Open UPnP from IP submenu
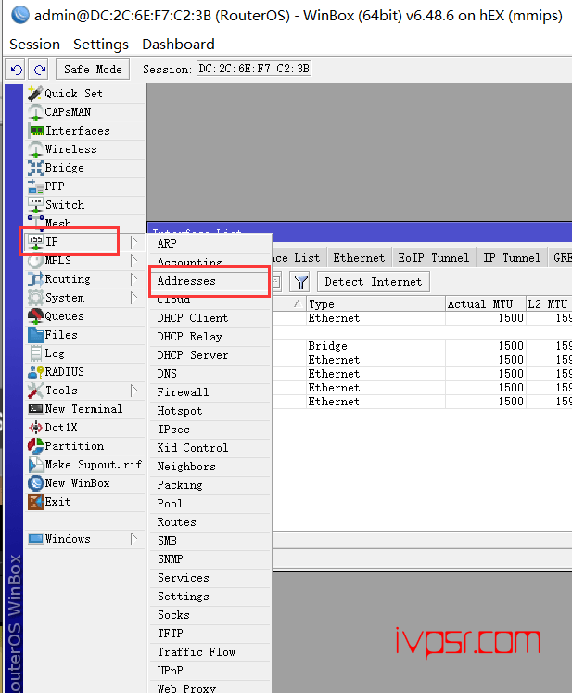Image resolution: width=572 pixels, height=693 pixels. pyautogui.click(x=210, y=671)
